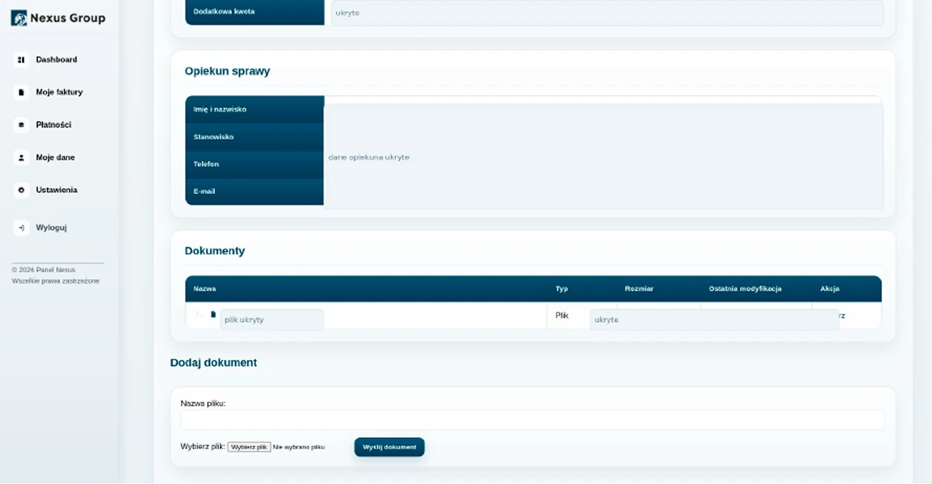The height and width of the screenshot is (484, 932).
Task: Click the Telefon row label
Action: click(206, 164)
